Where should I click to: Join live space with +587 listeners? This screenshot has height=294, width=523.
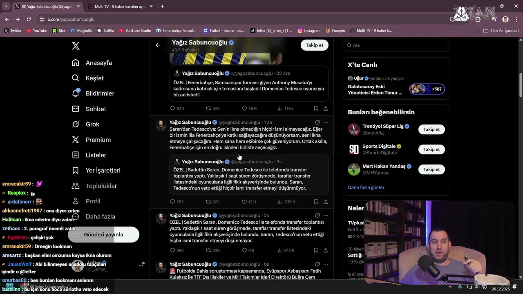pos(427,89)
